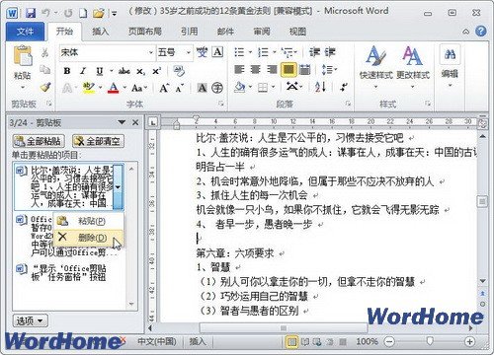Click the zoom out minus button
This screenshot has height=355, width=494.
coord(389,342)
